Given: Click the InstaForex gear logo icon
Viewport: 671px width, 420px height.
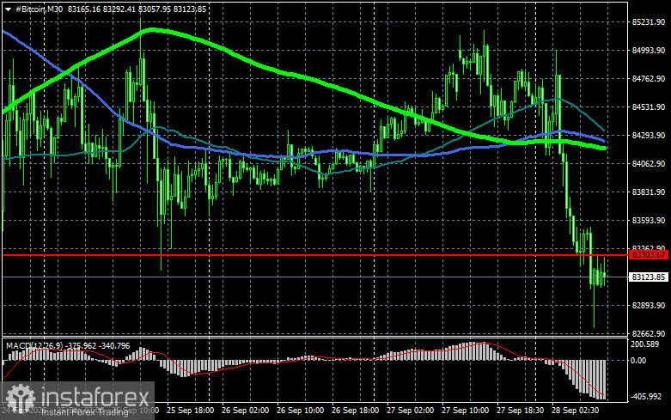Looking at the screenshot, I should pos(20,398).
